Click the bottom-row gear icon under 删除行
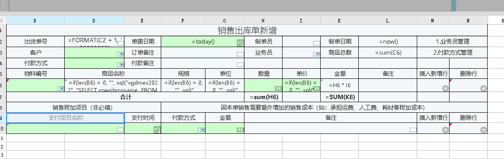Screen dimensions: 504x159 tap(484, 129)
